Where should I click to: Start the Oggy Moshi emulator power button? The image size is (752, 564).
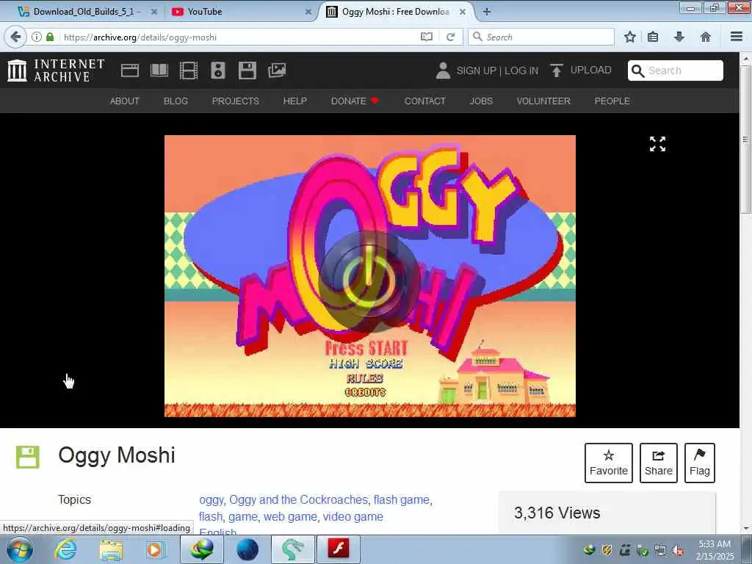(x=369, y=281)
